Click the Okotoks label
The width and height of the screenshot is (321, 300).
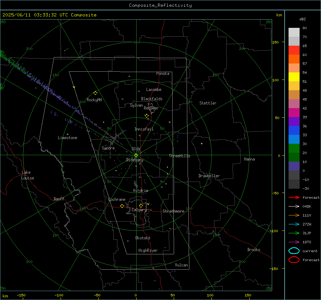point(143,238)
